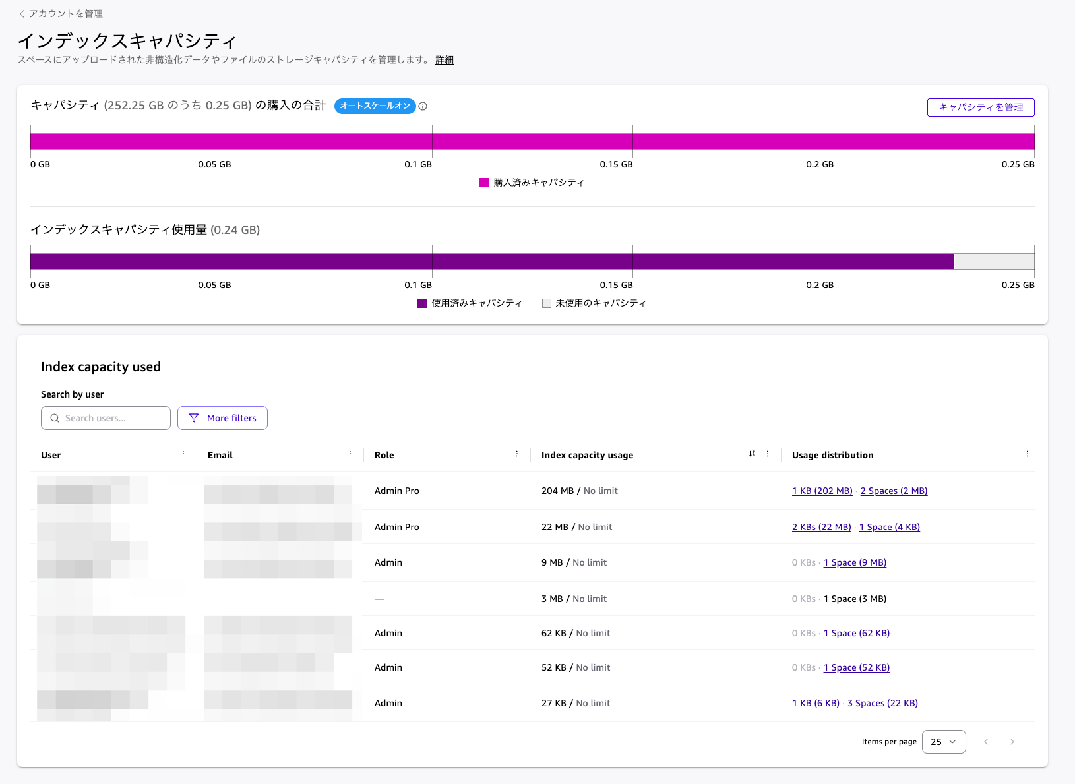
Task: Click the used index capacity purple bar
Action: 492,262
